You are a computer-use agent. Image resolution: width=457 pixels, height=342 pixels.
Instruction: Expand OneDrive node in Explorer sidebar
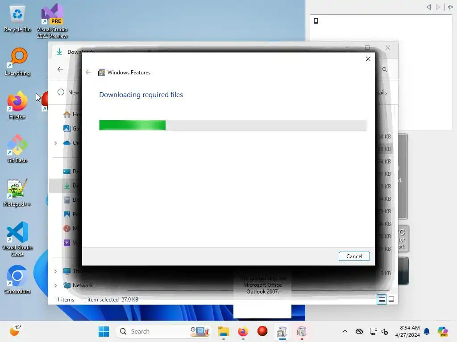tap(56, 143)
